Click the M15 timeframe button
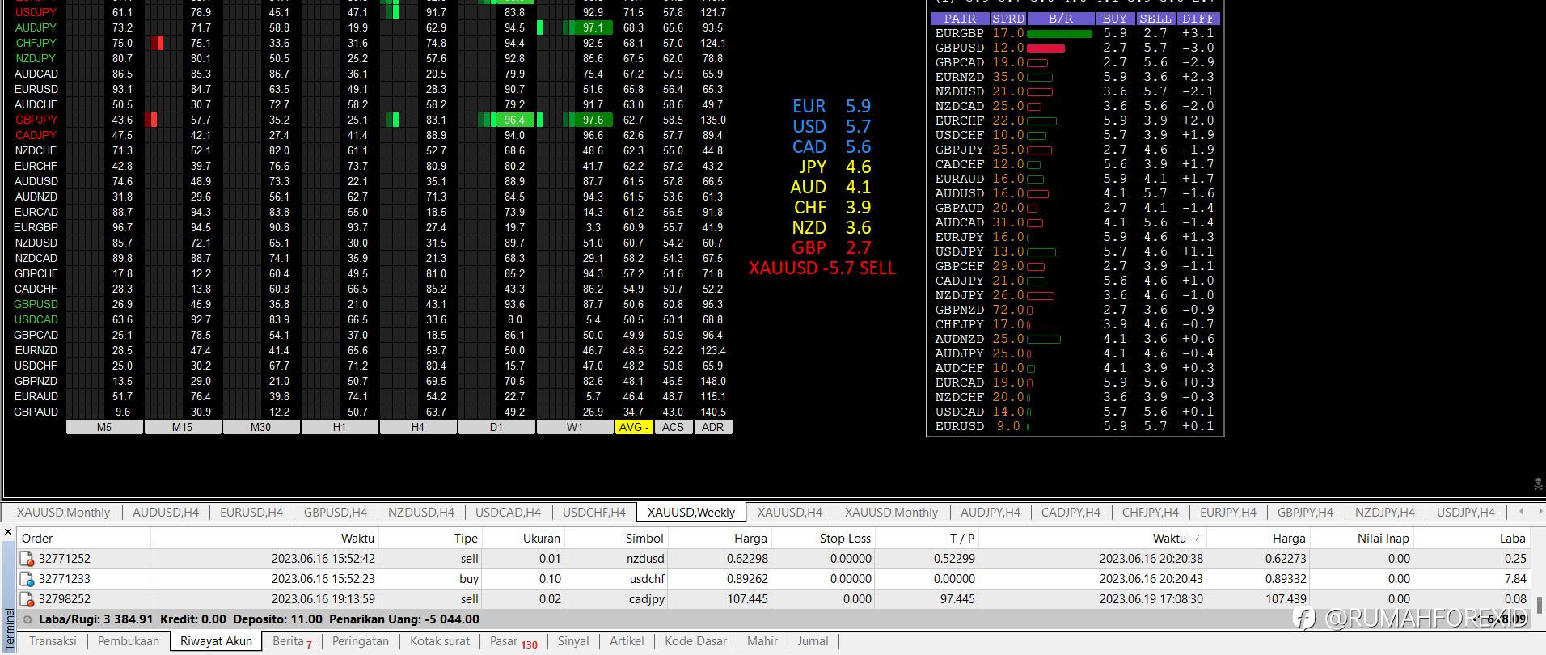This screenshot has height=655, width=1546. (x=183, y=427)
